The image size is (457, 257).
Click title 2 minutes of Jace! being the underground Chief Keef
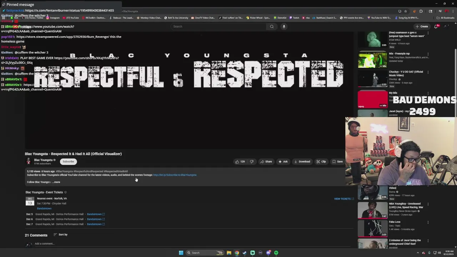(x=405, y=242)
